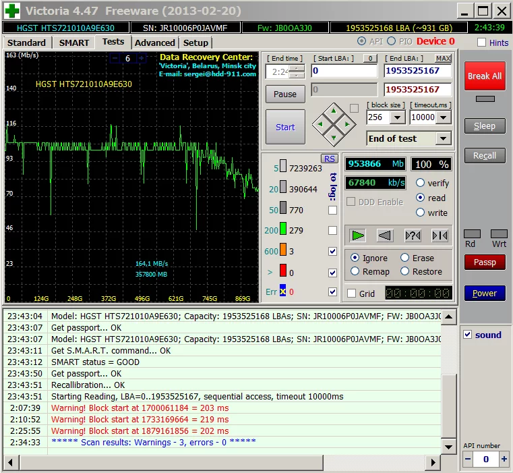This screenshot has height=473, width=513.
Task: Click the Passp button
Action: click(485, 262)
